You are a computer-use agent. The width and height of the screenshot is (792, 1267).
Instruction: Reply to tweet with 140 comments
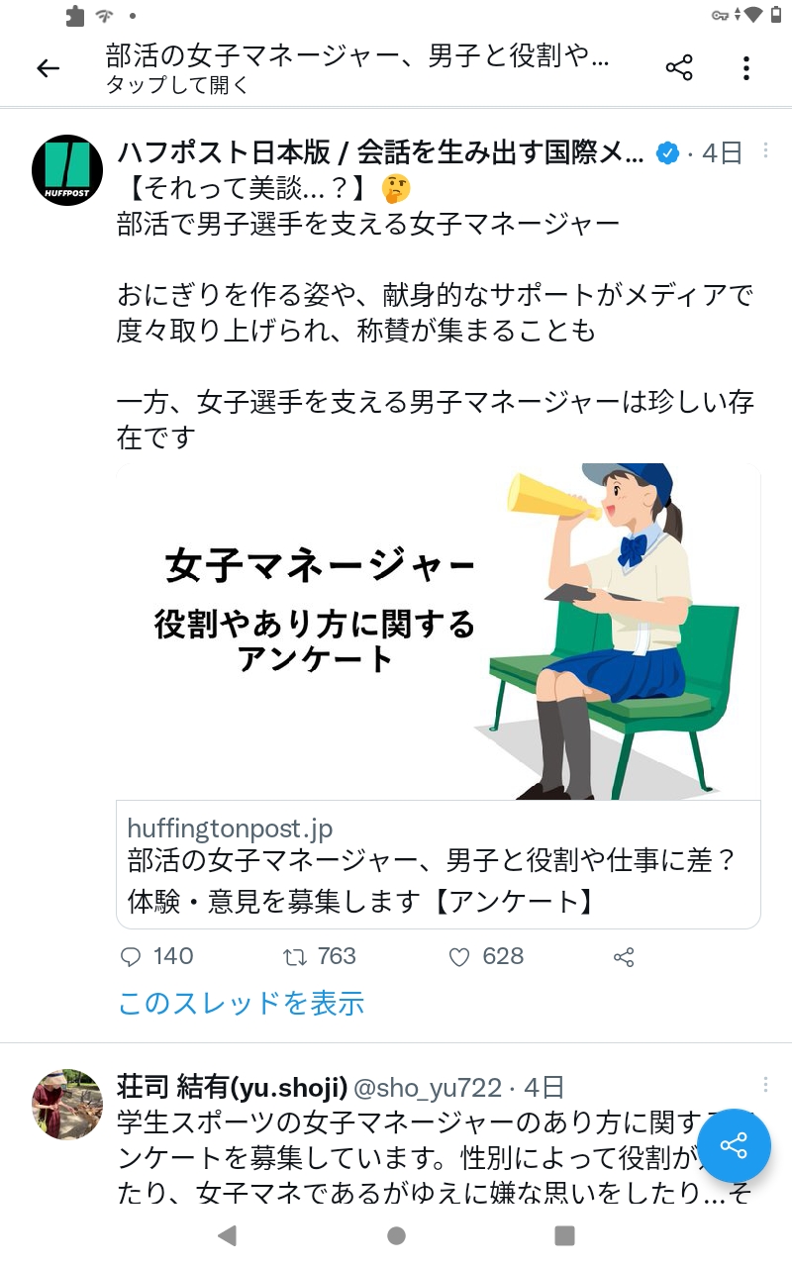156,956
